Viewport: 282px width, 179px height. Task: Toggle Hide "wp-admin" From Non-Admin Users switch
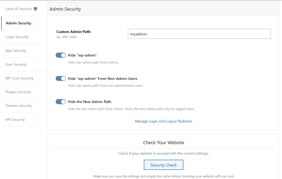61,79
